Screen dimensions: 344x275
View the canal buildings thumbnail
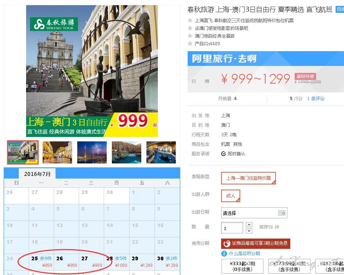(127, 152)
